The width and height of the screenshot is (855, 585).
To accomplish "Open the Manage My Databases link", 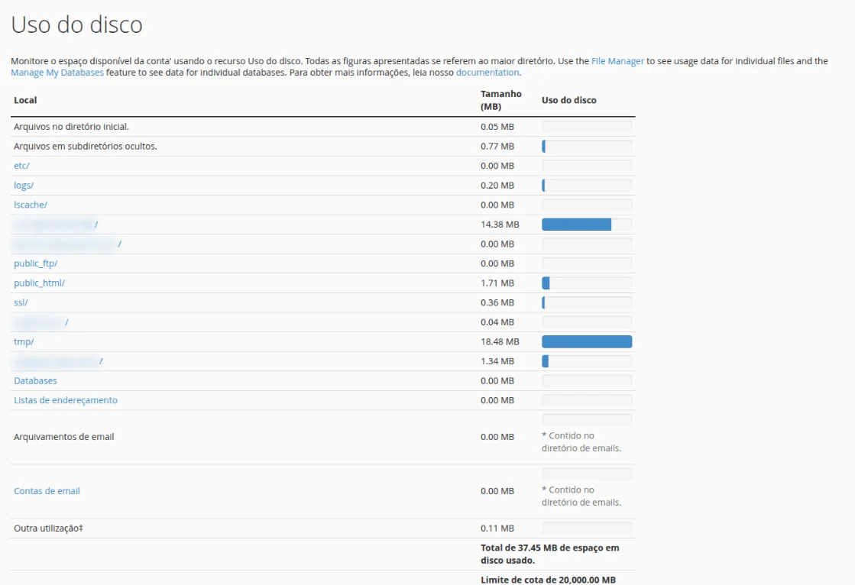I will click(57, 73).
